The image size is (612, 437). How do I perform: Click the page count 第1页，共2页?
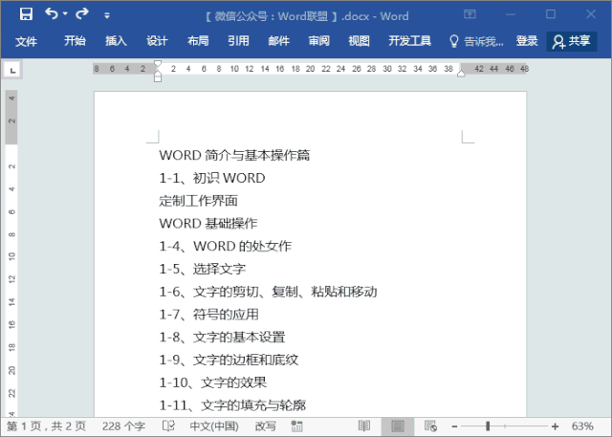click(46, 426)
